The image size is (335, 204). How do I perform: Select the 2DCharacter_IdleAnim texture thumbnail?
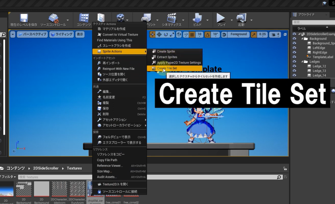point(59,189)
